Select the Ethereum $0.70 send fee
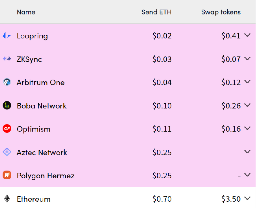This screenshot has width=256, height=208. click(162, 199)
